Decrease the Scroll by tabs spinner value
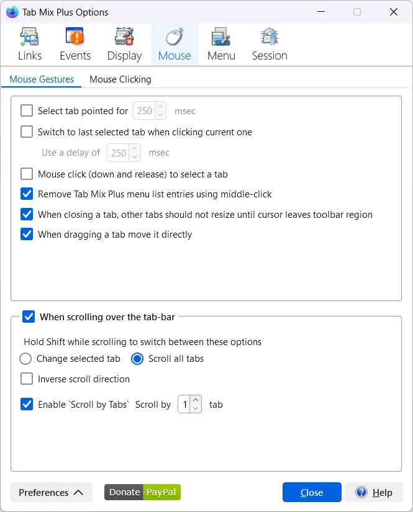 click(196, 408)
